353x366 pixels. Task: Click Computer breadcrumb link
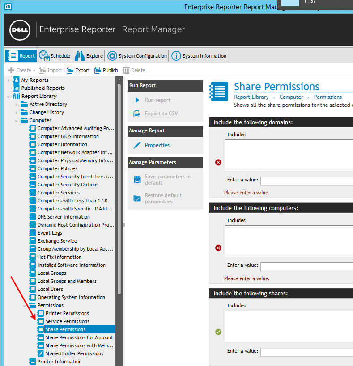click(x=291, y=97)
